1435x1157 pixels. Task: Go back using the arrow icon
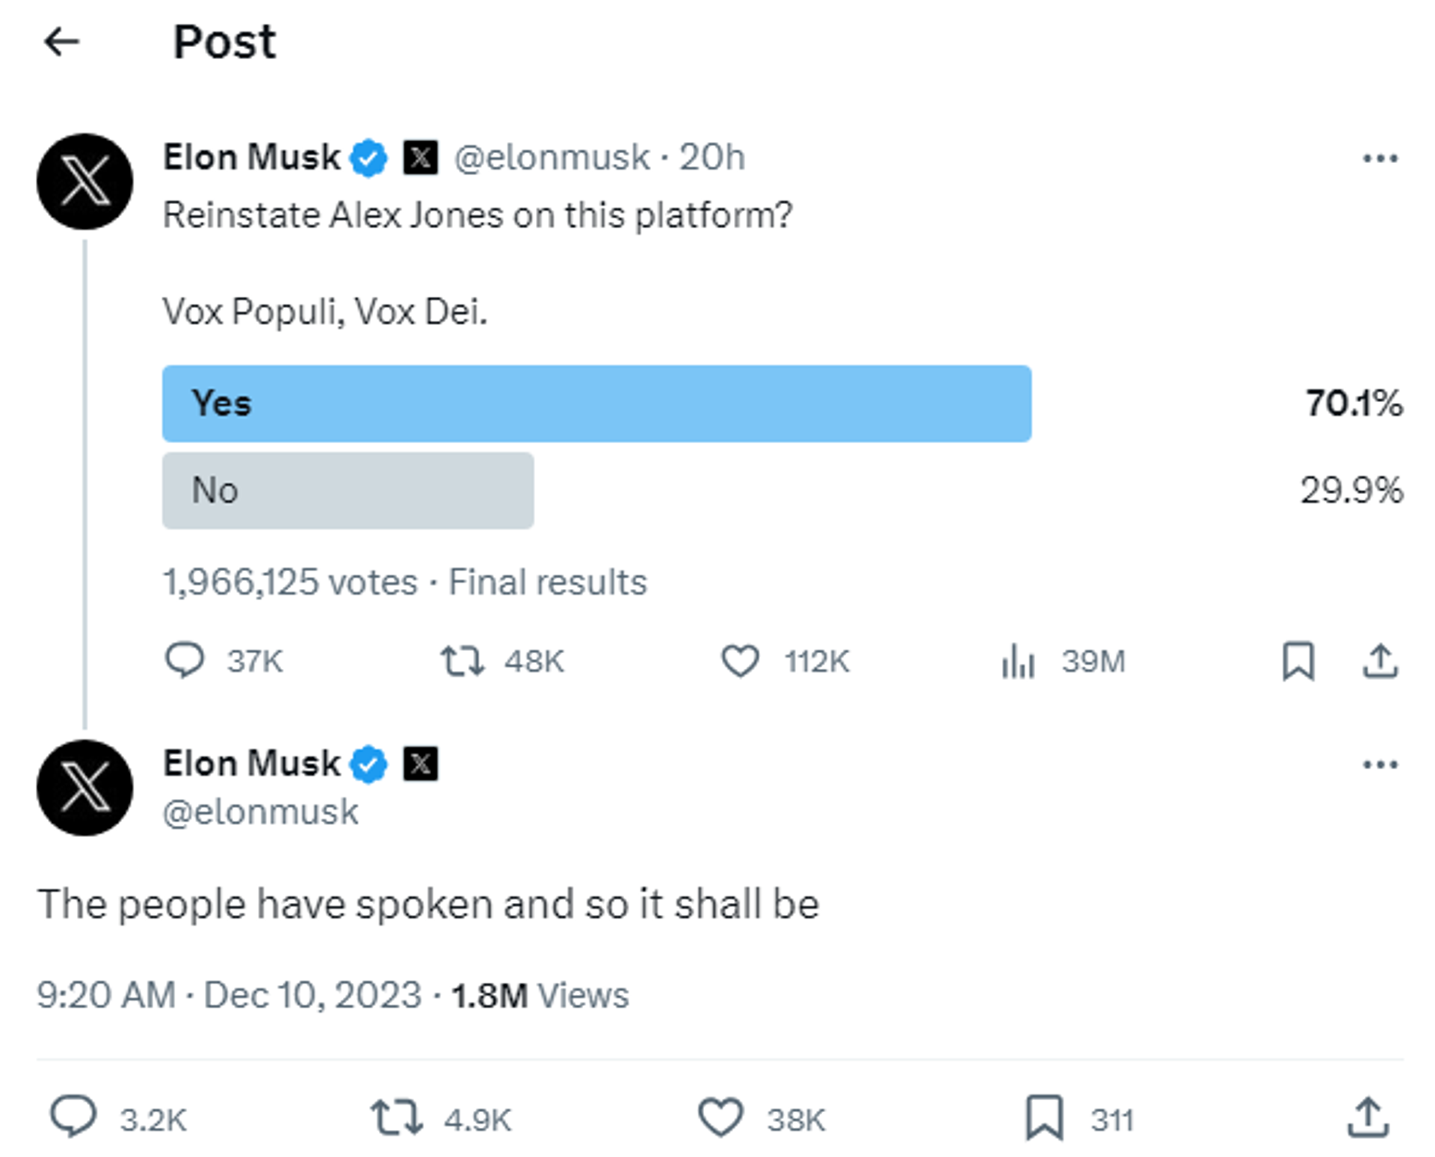61,41
